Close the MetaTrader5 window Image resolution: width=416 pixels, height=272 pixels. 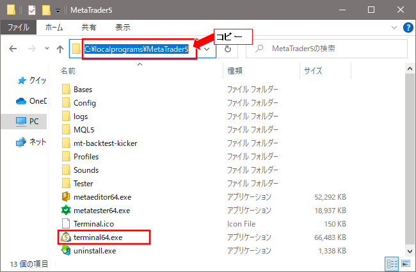click(401, 10)
